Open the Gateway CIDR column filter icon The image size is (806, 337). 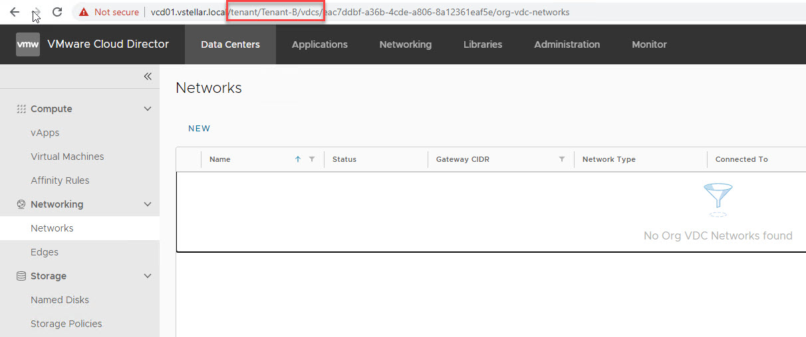[x=562, y=159]
